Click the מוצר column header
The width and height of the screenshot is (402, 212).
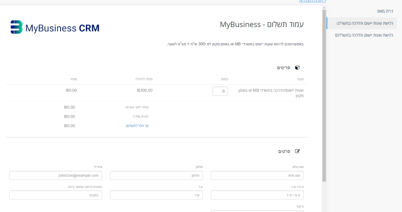tap(300, 79)
